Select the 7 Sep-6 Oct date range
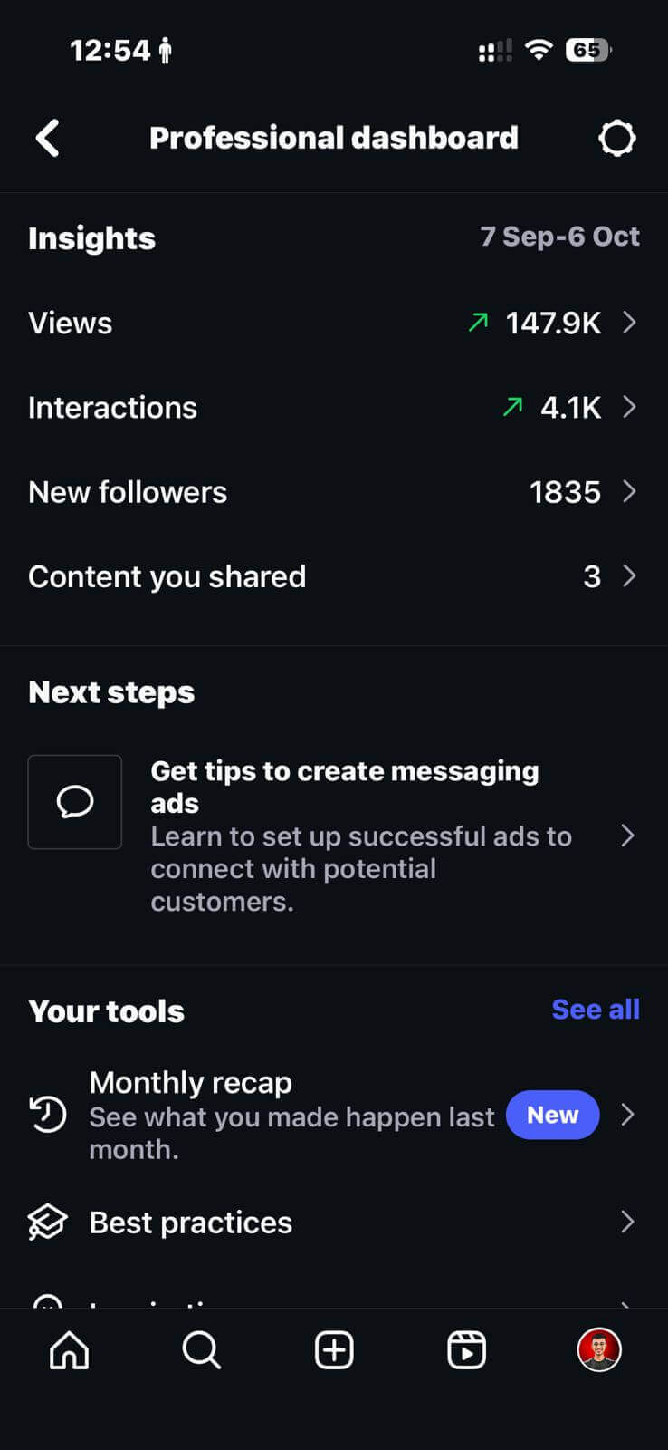668x1450 pixels. [559, 237]
